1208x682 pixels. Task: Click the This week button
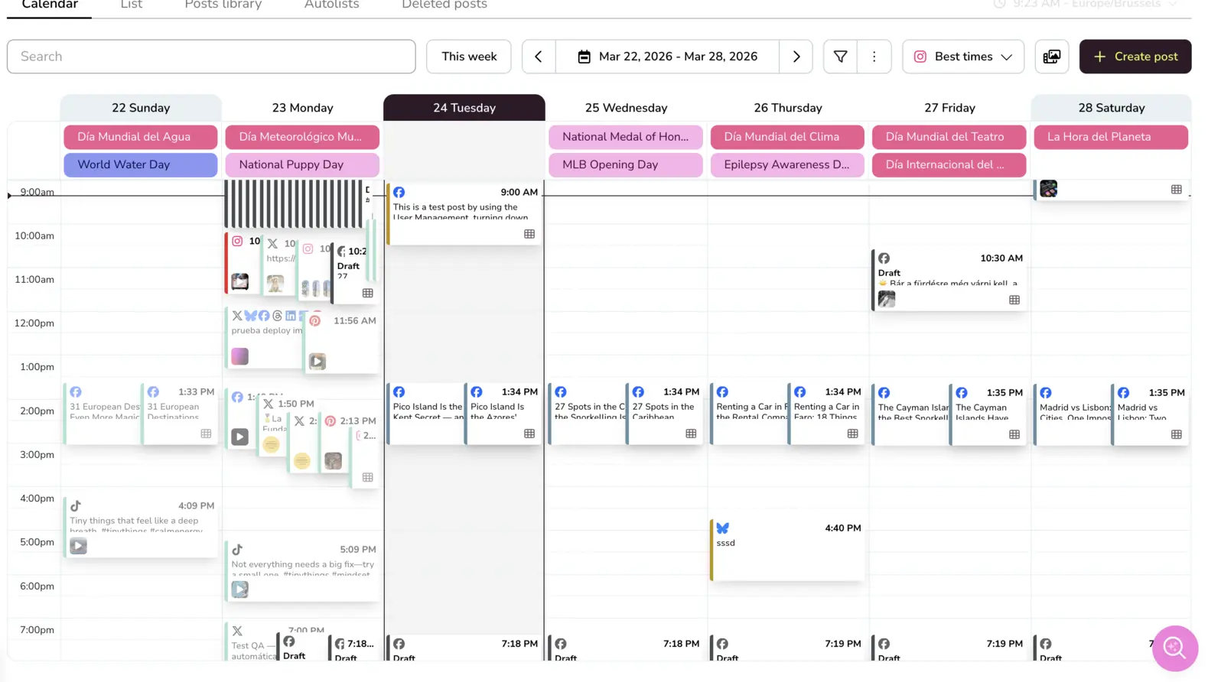469,57
